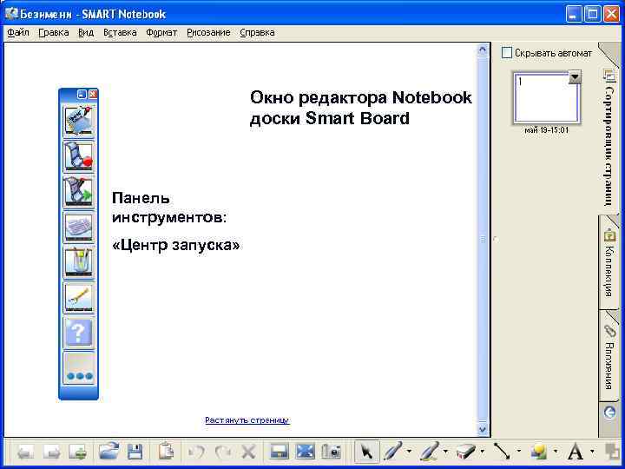Image resolution: width=625 pixels, height=469 pixels.
Task: Show the screen shade
Action: [279, 452]
